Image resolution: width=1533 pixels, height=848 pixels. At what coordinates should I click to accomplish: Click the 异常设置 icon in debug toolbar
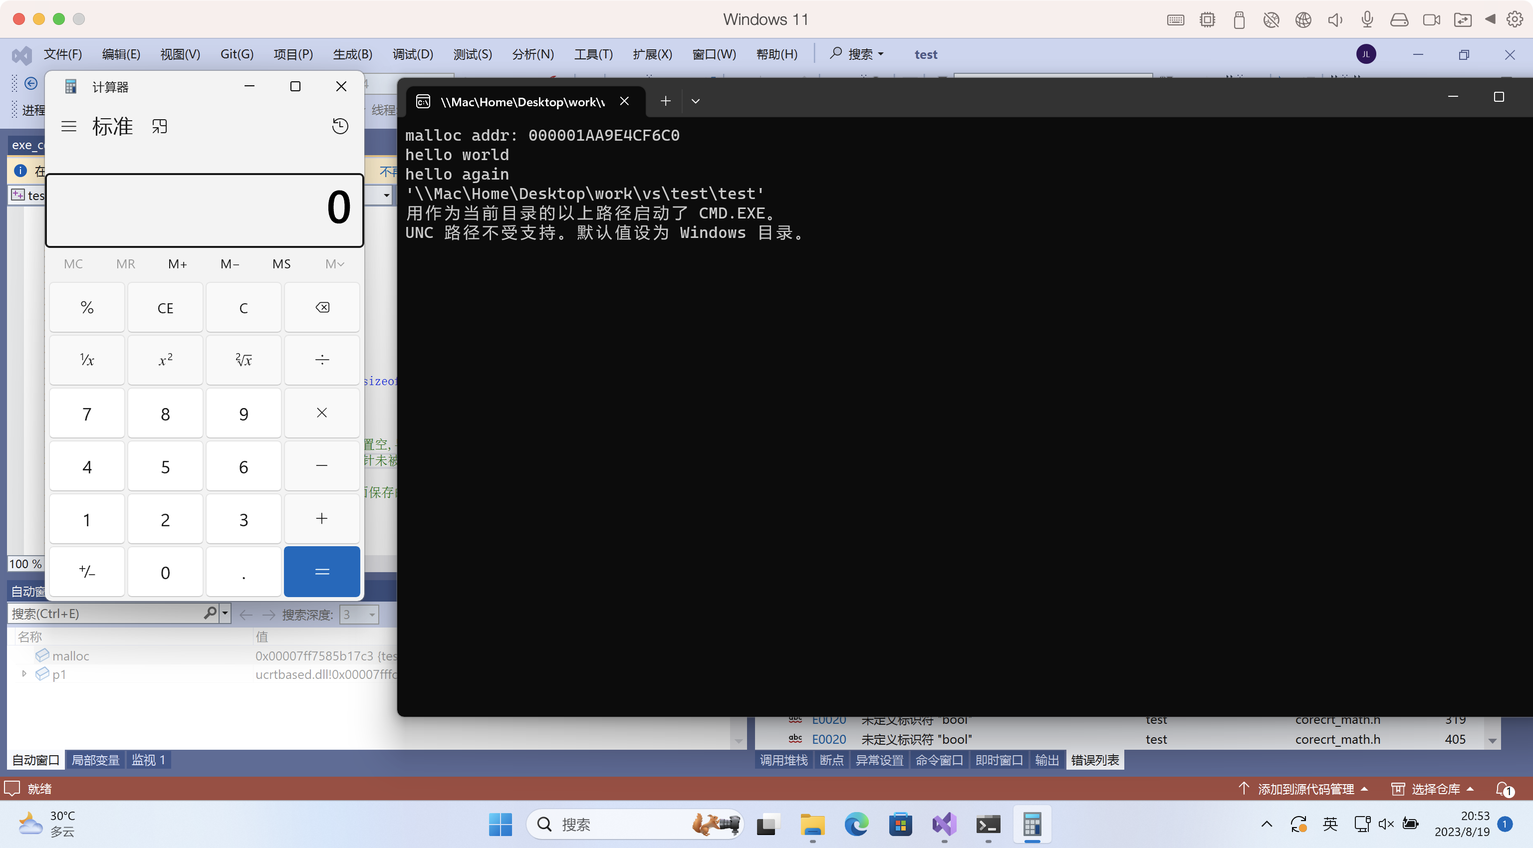pyautogui.click(x=880, y=760)
